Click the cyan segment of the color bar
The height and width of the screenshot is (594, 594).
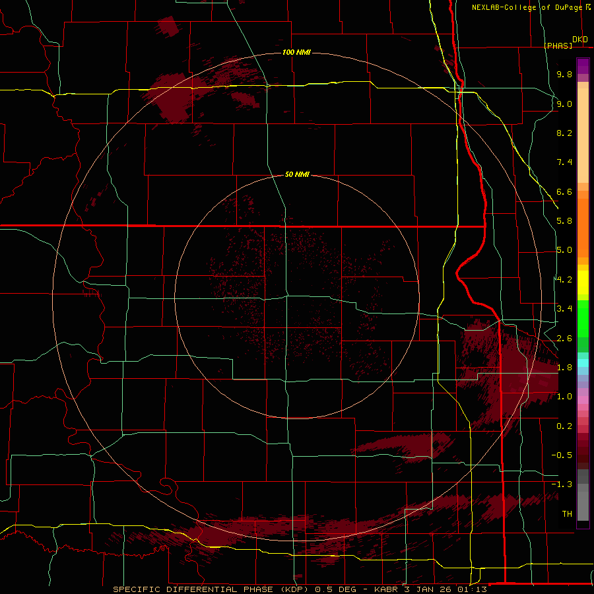tap(583, 363)
